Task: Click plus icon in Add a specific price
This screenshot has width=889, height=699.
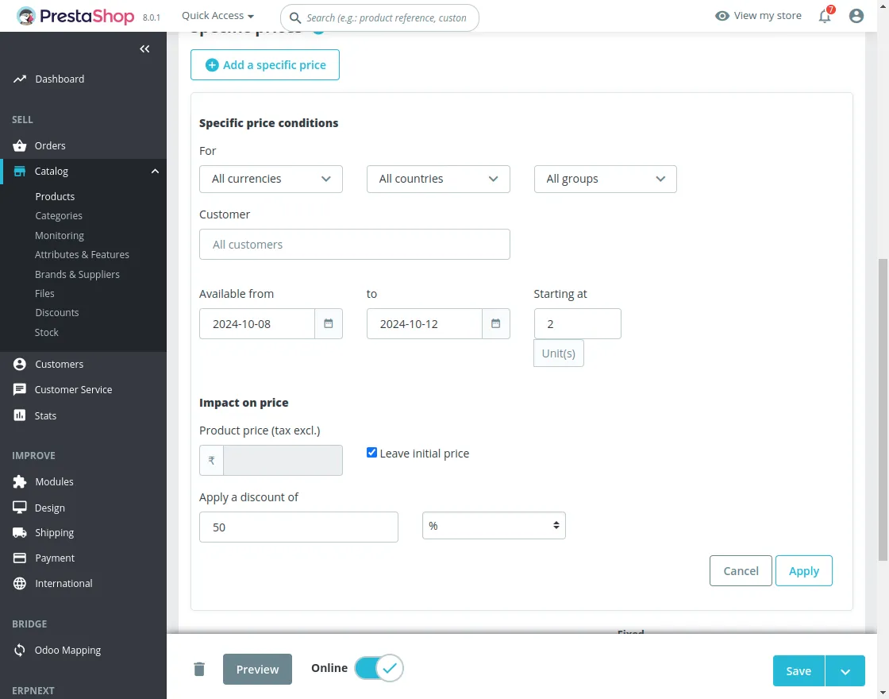Action: coord(212,65)
